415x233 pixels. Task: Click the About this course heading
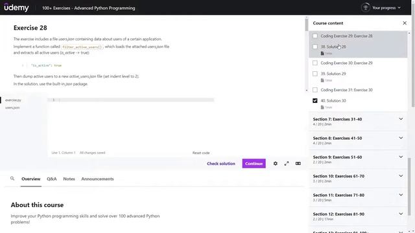coord(37,205)
